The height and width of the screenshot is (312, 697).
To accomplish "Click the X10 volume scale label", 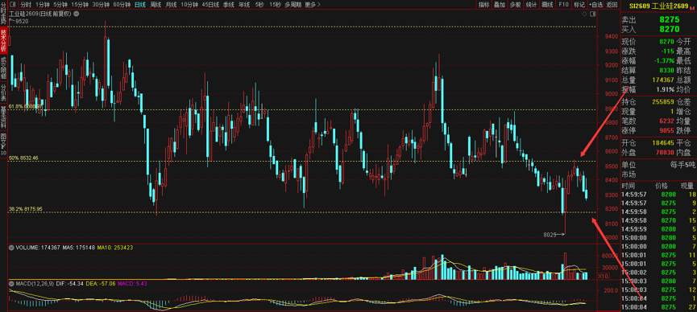I will 603,276.
